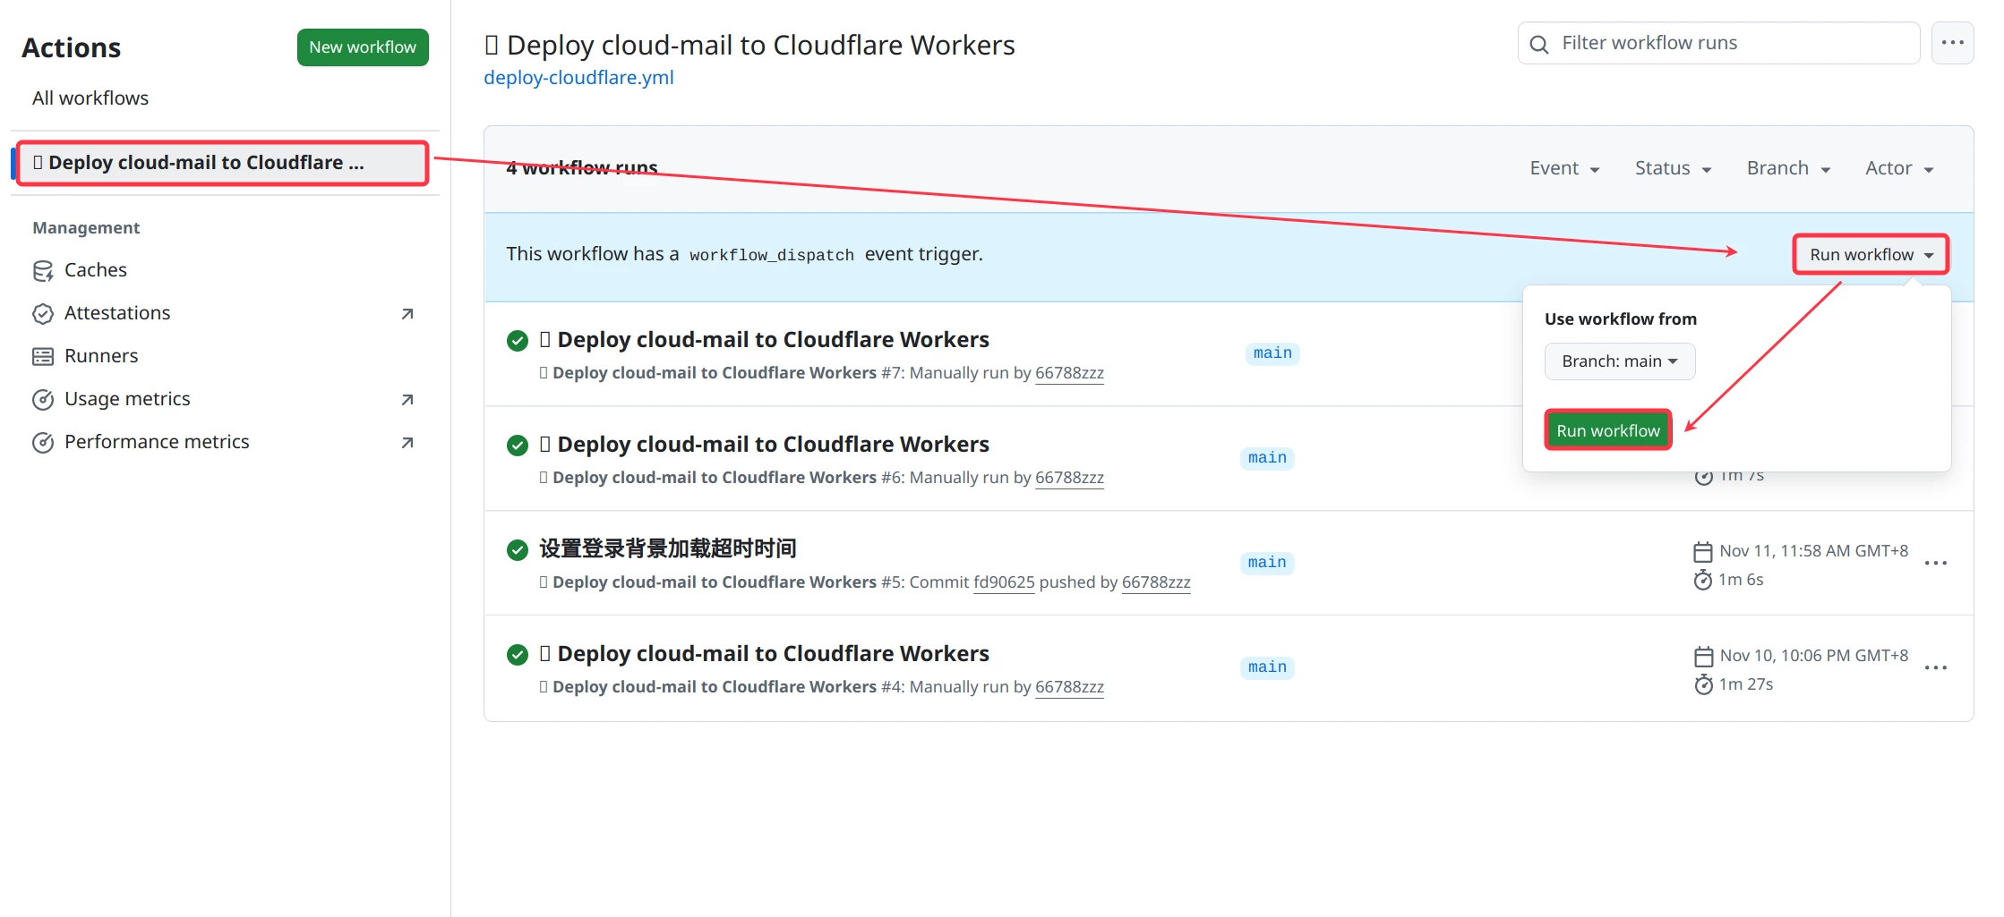Click the green success checkmark on run #7
This screenshot has width=2004, height=917.
[x=517, y=341]
